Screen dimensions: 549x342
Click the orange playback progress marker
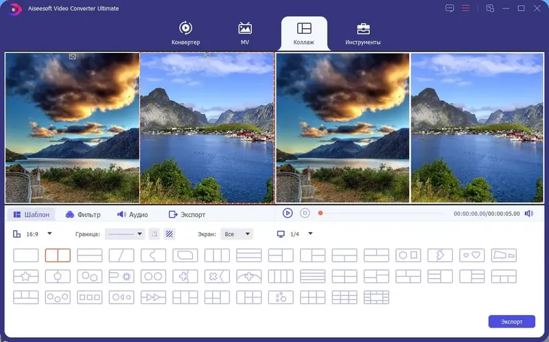point(320,213)
